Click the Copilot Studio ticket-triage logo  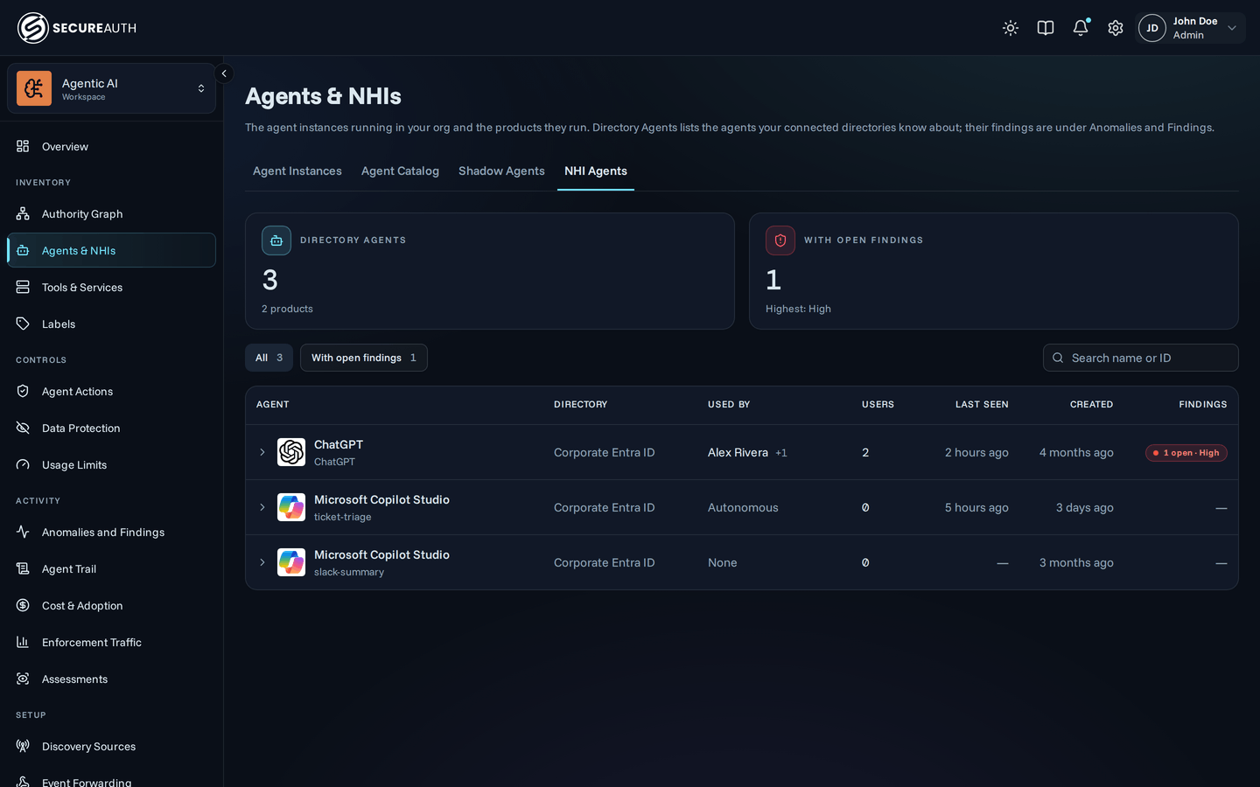pos(291,507)
